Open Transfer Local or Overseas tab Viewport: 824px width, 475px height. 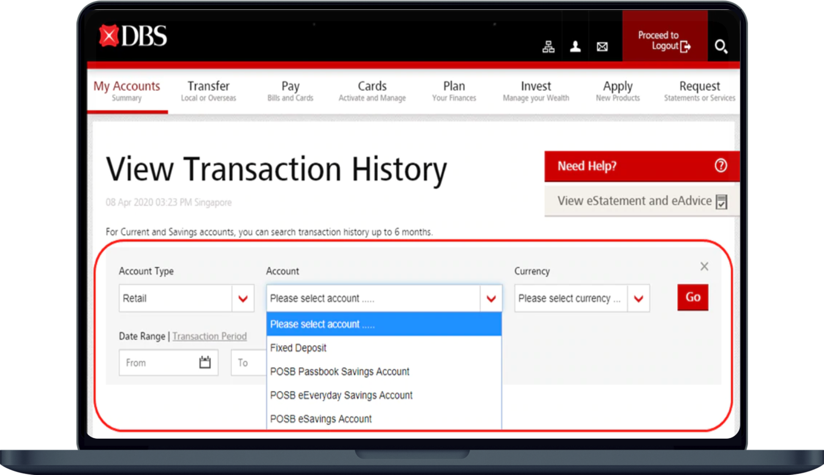point(208,91)
